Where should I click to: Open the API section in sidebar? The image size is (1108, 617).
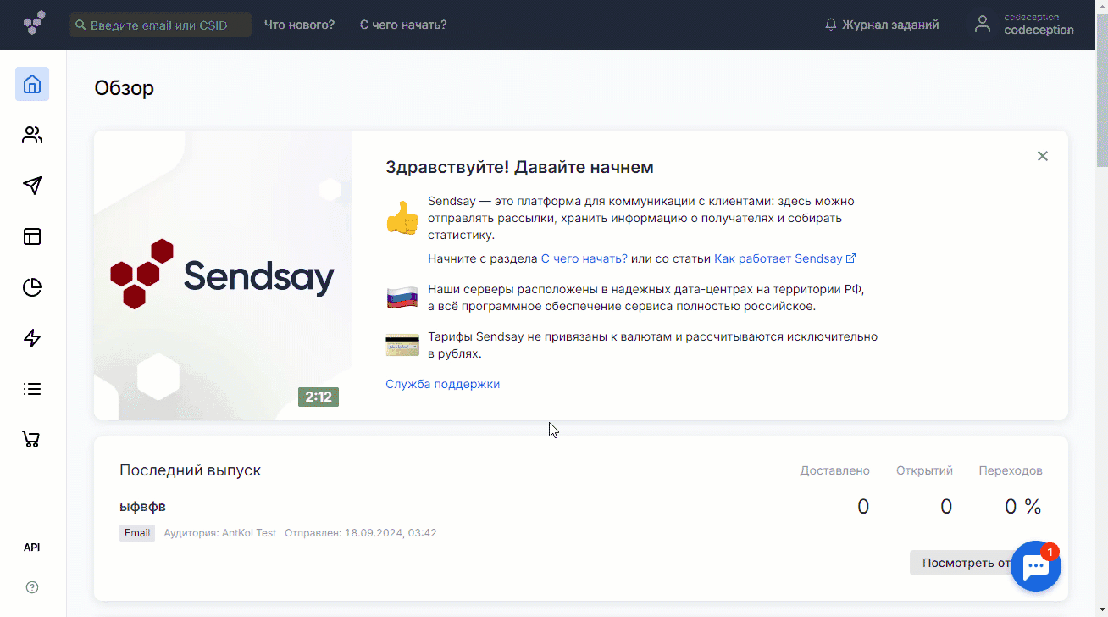click(32, 548)
